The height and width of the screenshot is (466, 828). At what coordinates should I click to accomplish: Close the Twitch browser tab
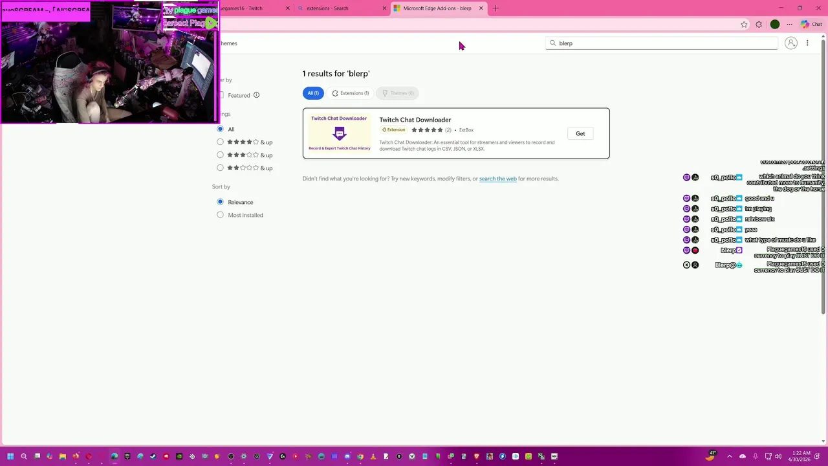[x=288, y=8]
